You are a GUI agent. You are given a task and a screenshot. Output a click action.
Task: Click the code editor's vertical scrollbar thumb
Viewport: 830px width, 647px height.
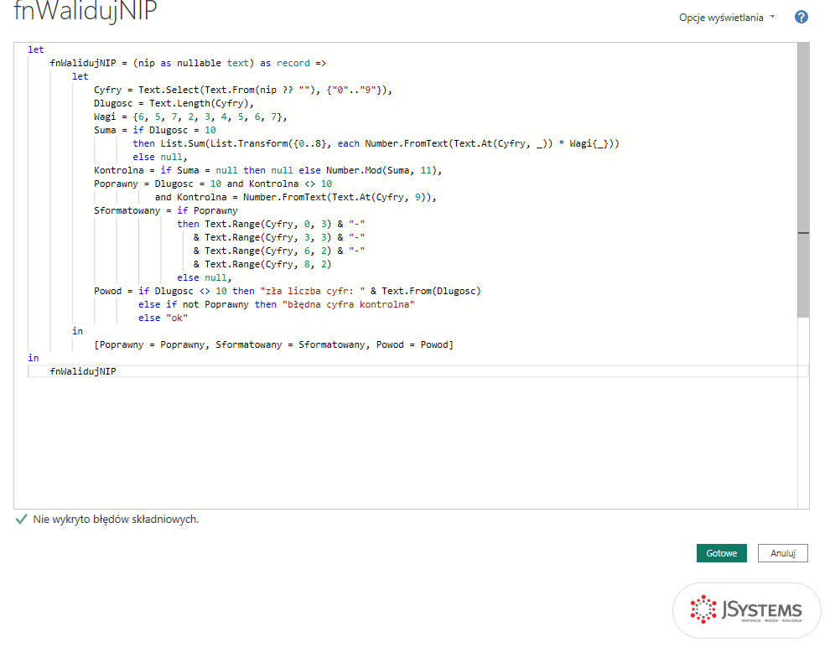click(x=803, y=180)
